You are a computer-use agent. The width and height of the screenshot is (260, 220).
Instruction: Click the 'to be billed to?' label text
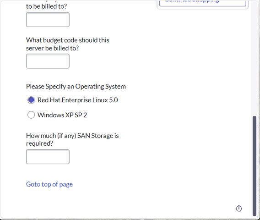click(46, 6)
